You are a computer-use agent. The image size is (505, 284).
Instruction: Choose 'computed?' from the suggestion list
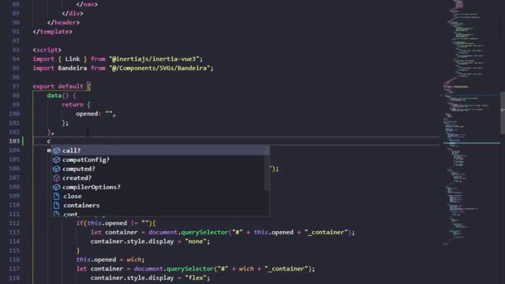[x=160, y=169]
